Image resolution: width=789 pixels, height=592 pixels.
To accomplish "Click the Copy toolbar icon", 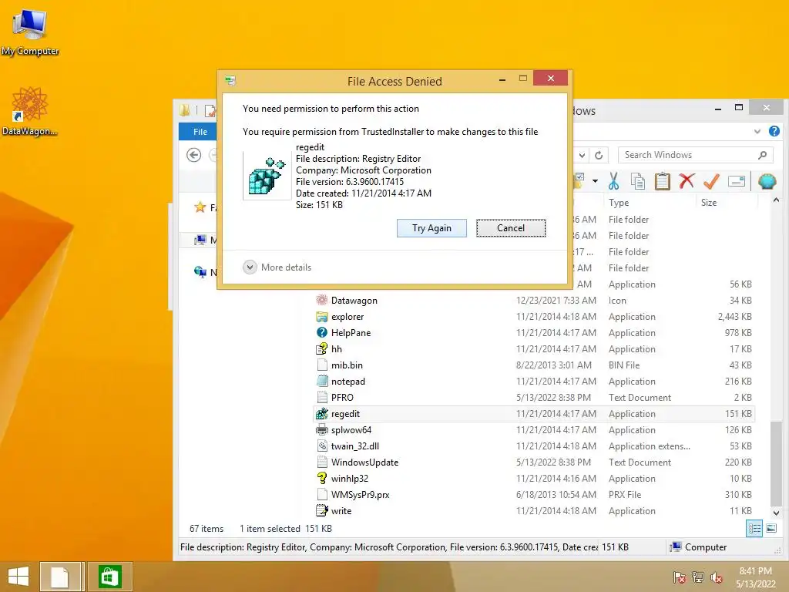I will (x=637, y=181).
